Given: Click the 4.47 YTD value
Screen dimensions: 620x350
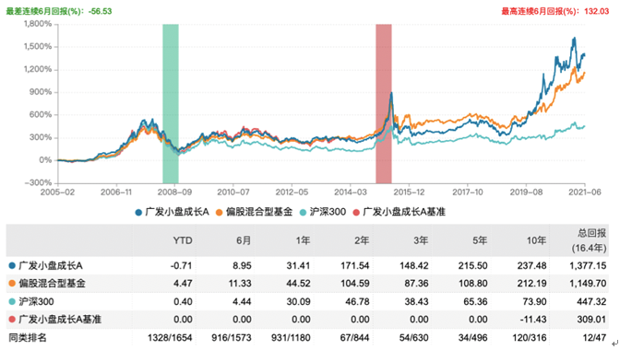Looking at the screenshot, I should pyautogui.click(x=183, y=284).
